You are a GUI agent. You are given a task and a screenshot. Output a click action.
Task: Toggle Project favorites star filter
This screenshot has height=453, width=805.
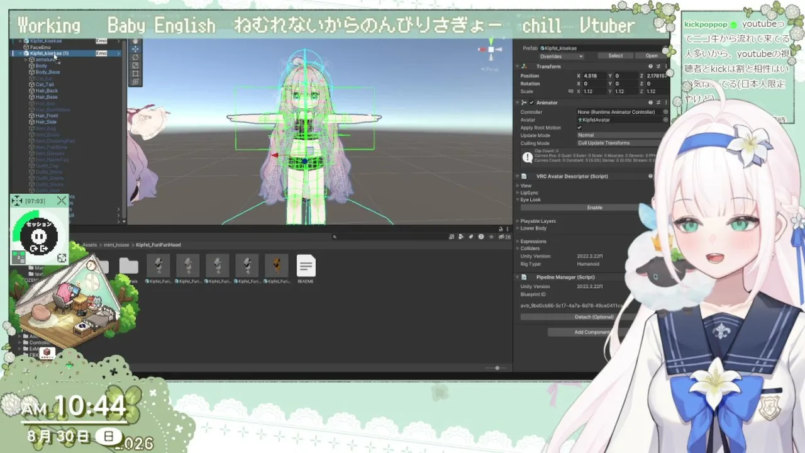(491, 237)
